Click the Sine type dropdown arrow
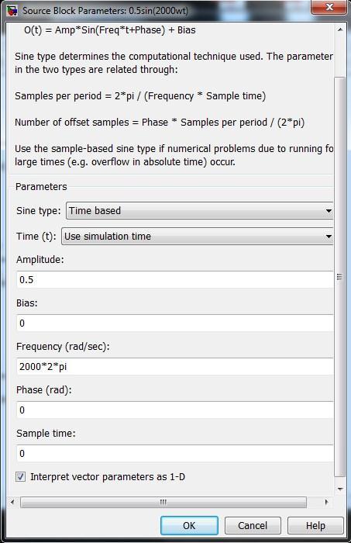 click(x=329, y=210)
